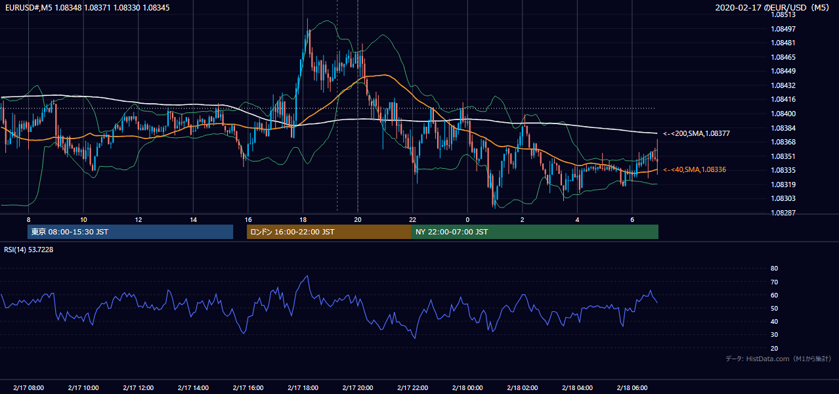
Task: Click price axis value 1.08303
Action: pyautogui.click(x=783, y=198)
